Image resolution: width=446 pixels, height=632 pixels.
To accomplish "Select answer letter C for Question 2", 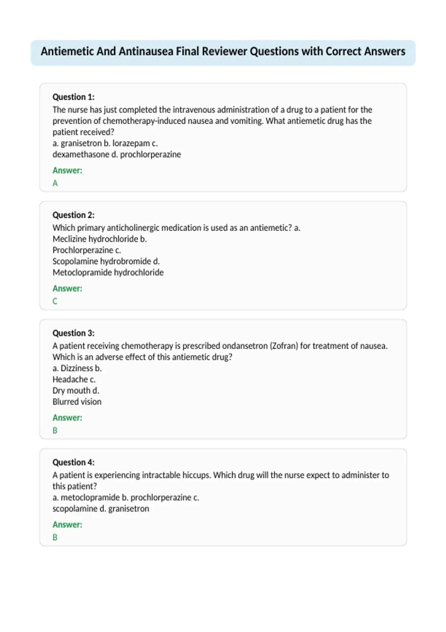I will [x=55, y=302].
